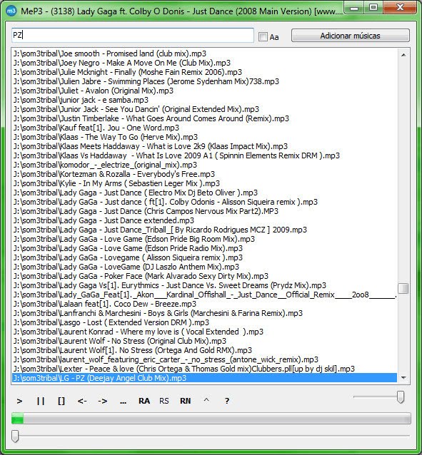Select 'Lasgo - Lost ( Extended Version DRM )'

coord(205,323)
